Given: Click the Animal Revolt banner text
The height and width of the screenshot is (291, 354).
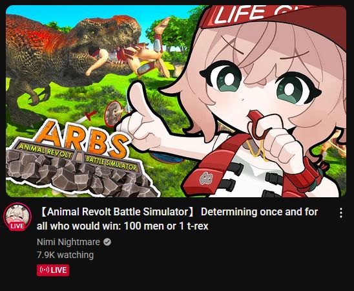Looking at the screenshot, I should pyautogui.click(x=45, y=151).
